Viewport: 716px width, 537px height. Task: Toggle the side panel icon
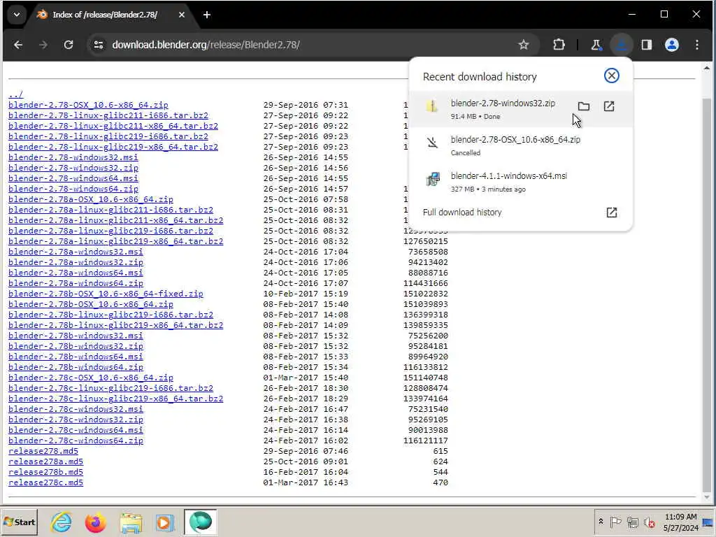click(647, 45)
